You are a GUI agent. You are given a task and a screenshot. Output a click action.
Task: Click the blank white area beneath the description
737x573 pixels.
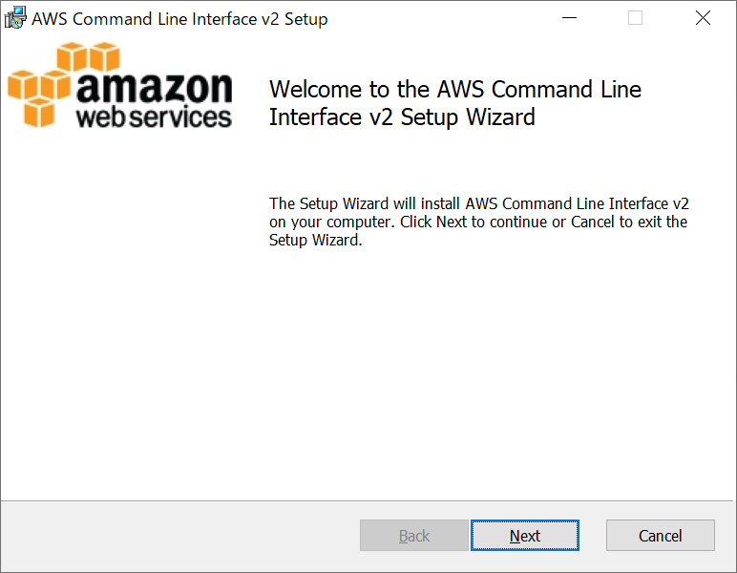[477, 372]
